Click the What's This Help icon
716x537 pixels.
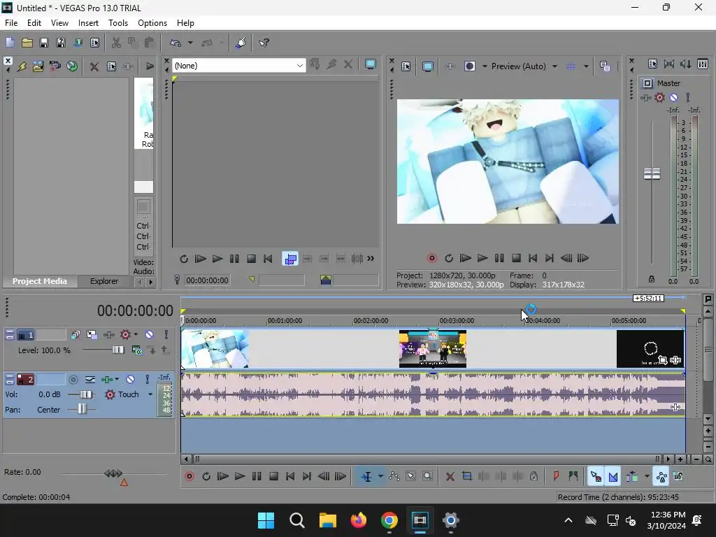pos(264,43)
